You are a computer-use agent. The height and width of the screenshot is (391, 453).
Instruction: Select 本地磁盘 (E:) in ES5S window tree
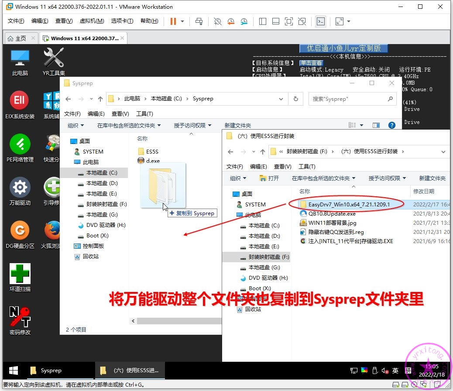coord(259,247)
